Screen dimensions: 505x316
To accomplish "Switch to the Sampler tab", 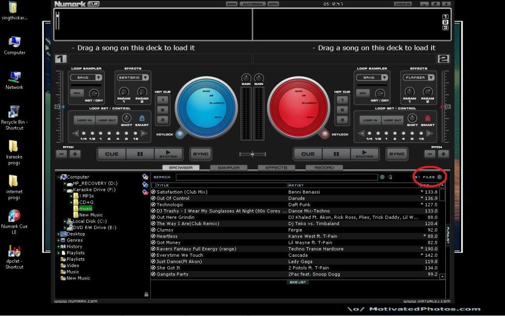I will pos(229,168).
